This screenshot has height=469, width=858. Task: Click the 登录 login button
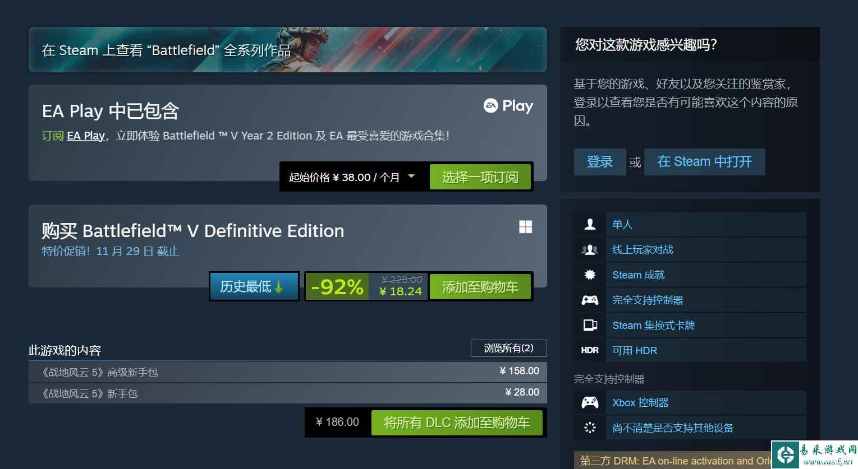pos(600,162)
